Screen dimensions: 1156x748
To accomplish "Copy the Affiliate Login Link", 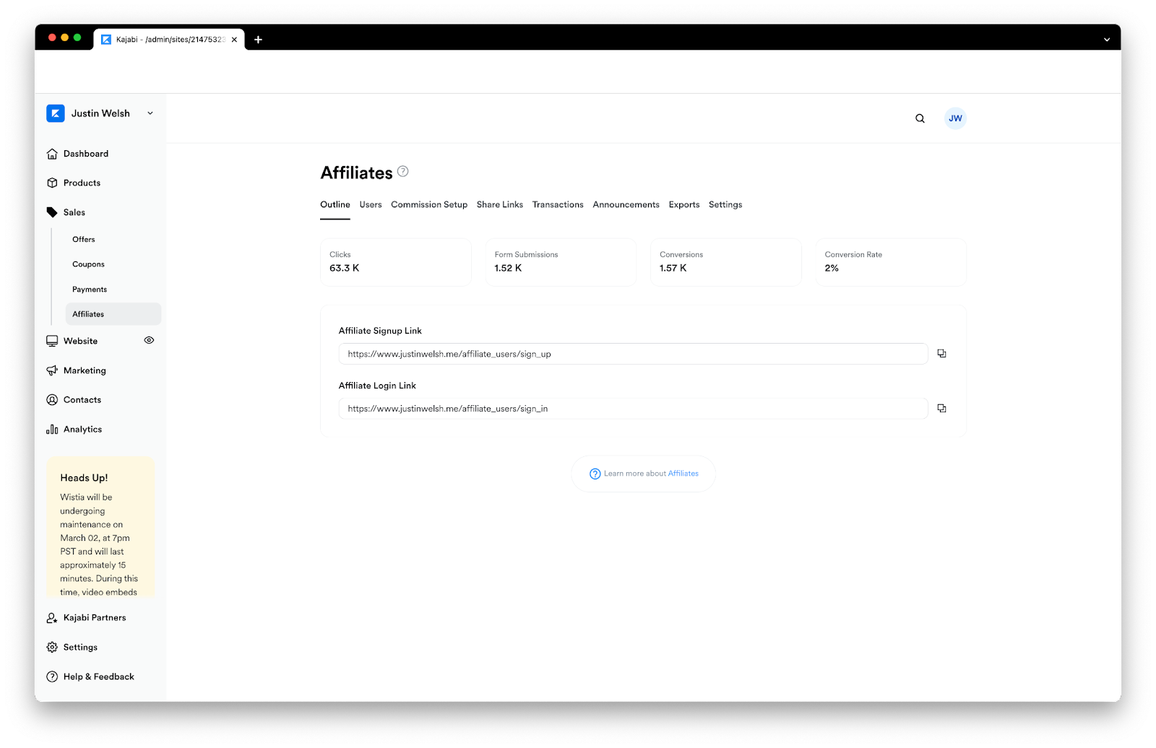I will 941,409.
